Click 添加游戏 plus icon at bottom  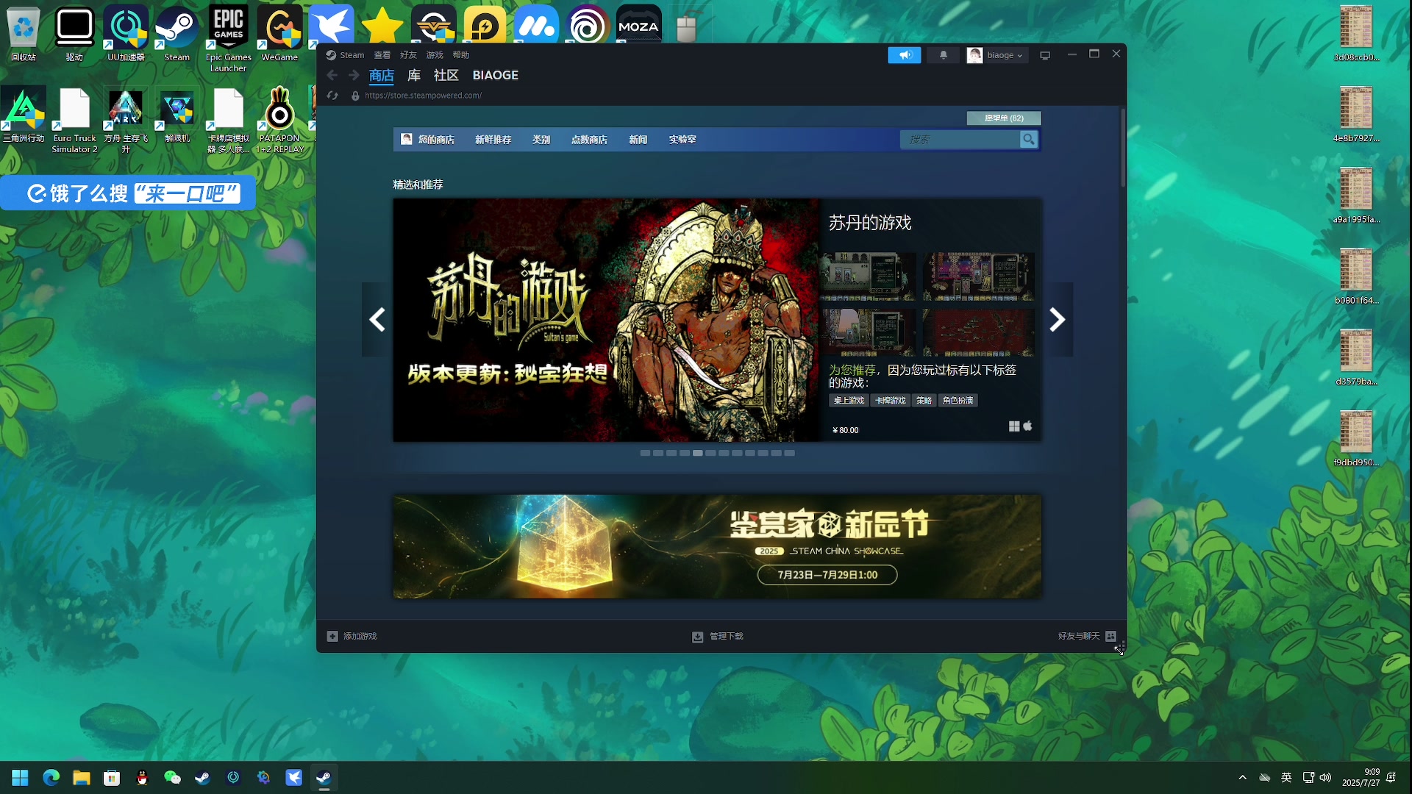point(332,637)
